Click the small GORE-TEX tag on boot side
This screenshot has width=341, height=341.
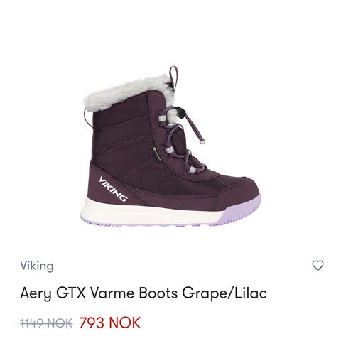click(154, 152)
